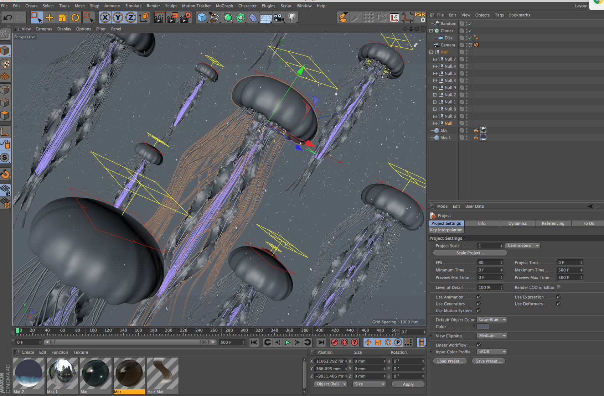Select the Hair Mat material thumbnail
Image resolution: width=604 pixels, height=396 pixels.
click(162, 374)
